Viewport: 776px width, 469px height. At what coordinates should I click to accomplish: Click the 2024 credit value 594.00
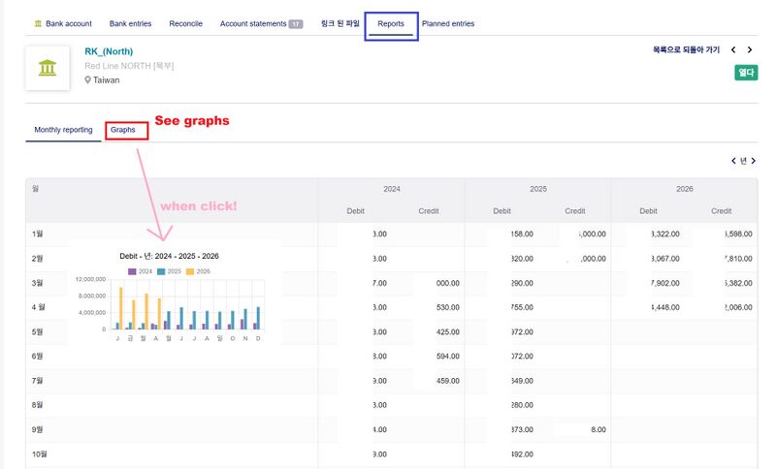tap(448, 356)
